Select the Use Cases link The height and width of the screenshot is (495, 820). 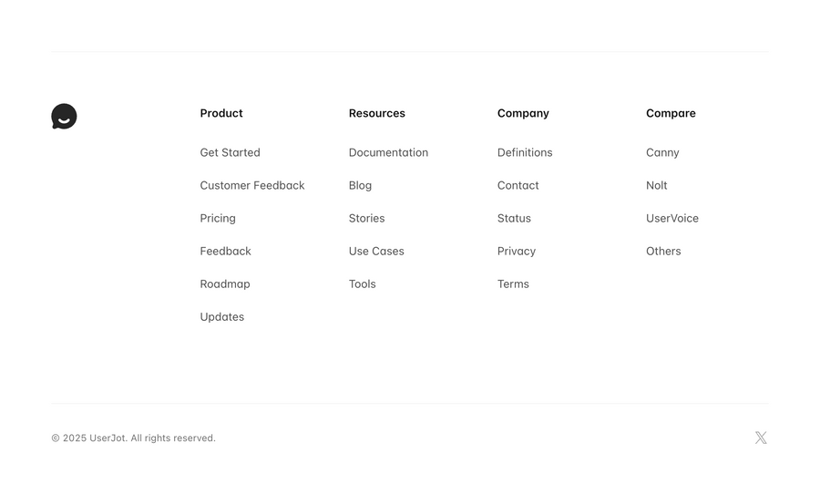point(376,251)
